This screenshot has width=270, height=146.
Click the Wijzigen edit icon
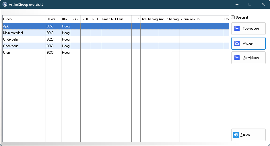(237, 43)
